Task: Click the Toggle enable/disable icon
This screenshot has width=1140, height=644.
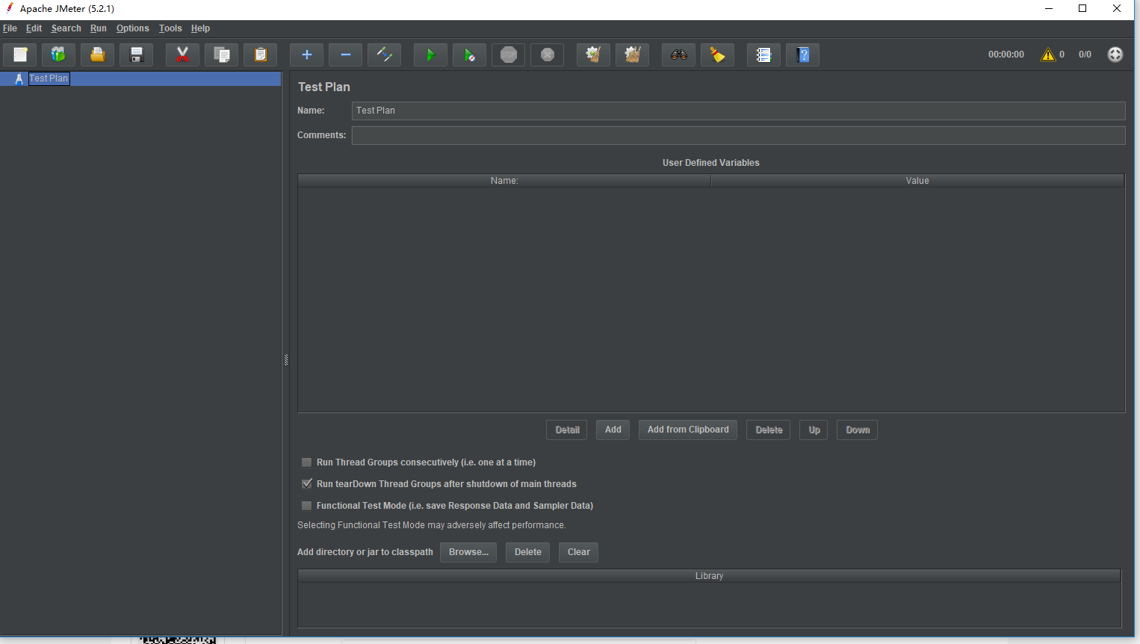Action: tap(384, 55)
